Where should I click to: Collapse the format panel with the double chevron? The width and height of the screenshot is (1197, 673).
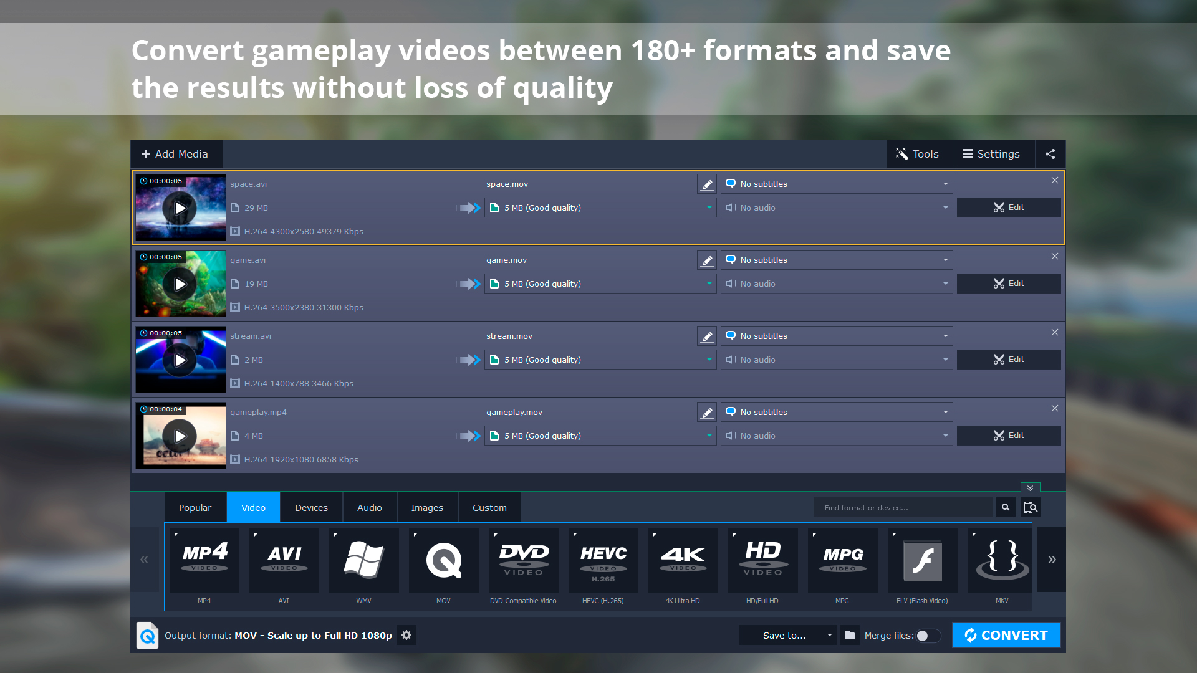[1030, 488]
